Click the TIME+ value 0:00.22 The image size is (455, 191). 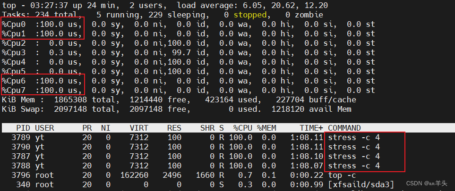tap(307, 175)
